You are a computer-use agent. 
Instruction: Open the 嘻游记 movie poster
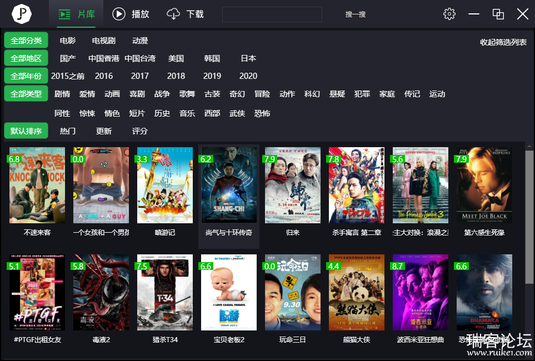point(165,185)
